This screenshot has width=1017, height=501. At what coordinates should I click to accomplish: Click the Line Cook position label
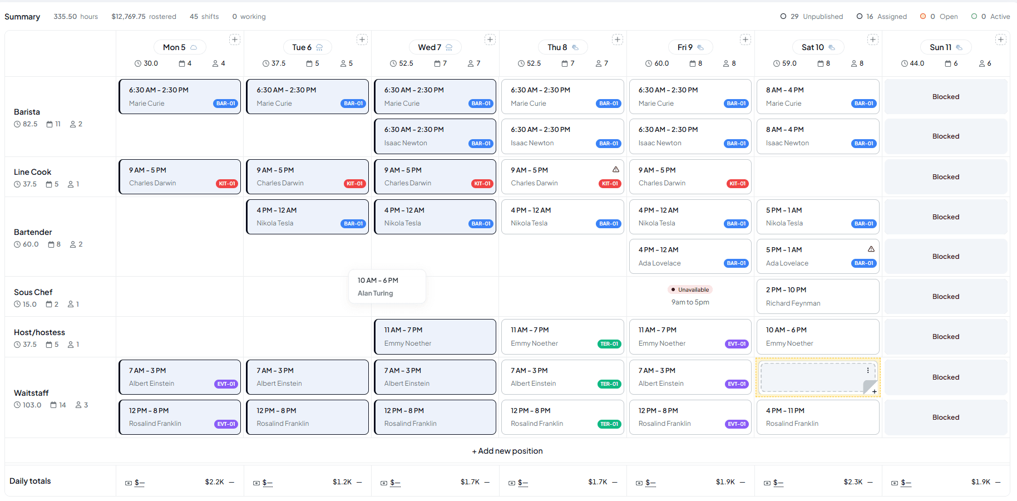point(32,172)
